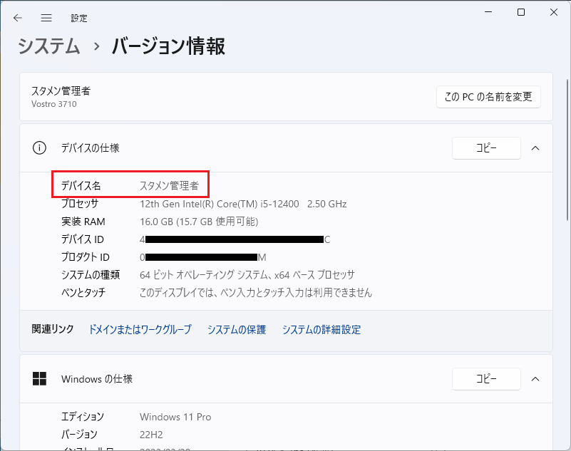The height and width of the screenshot is (451, 571).
Task: Click the プロダクト ID label
Action: [86, 257]
